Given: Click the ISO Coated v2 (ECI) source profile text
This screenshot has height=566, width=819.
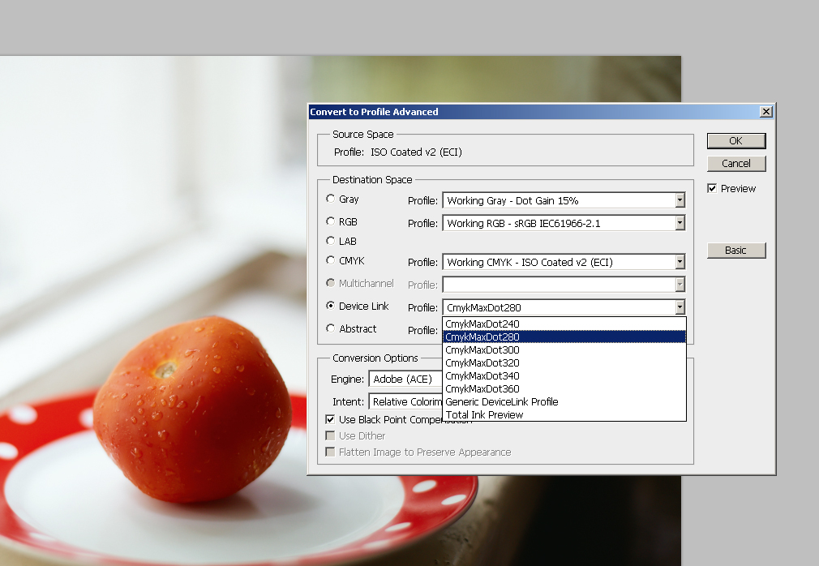Looking at the screenshot, I should click(x=416, y=152).
